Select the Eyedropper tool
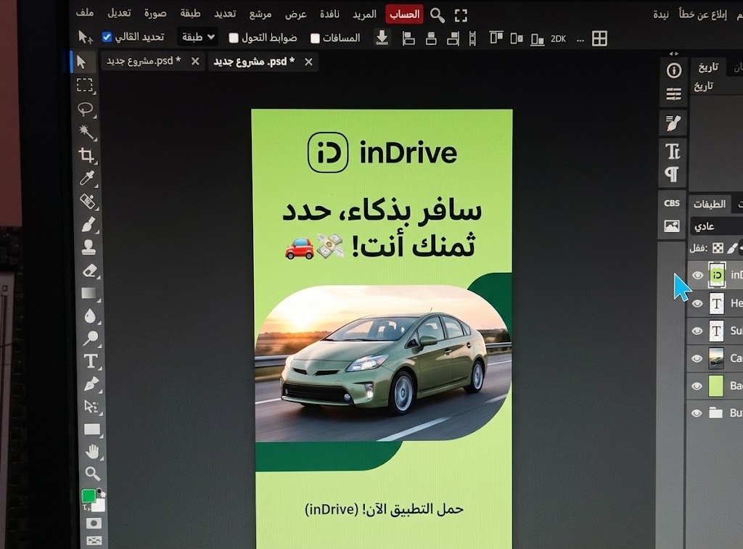 87,178
